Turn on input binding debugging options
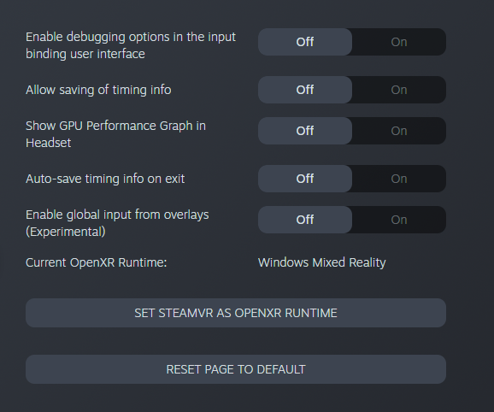Viewport: 494px width, 412px height. [x=399, y=42]
